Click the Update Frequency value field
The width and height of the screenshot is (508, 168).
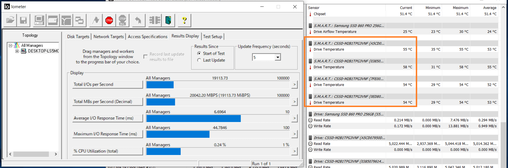click(264, 57)
